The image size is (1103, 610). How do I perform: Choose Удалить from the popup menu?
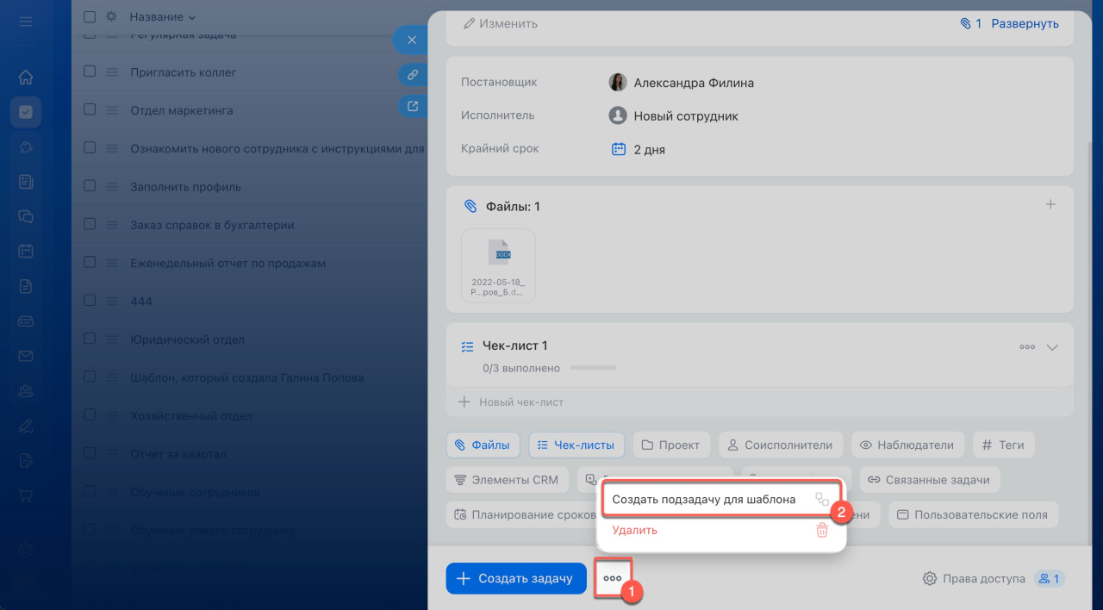(x=635, y=531)
